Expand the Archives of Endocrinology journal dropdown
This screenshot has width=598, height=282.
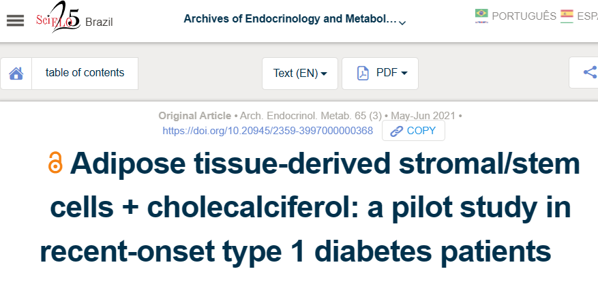tap(402, 23)
